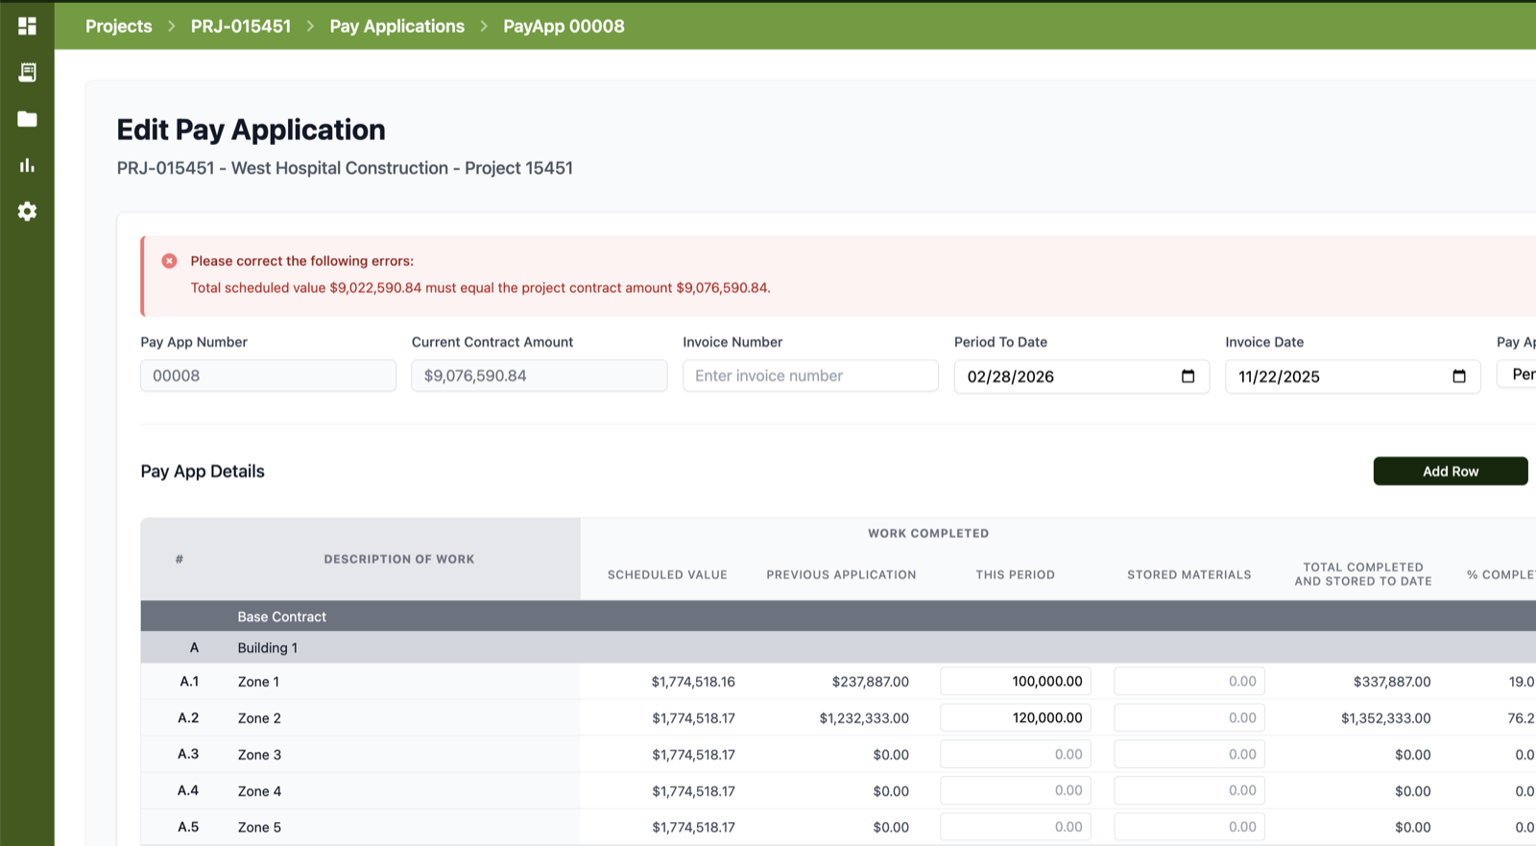Navigate to Pay Applications breadcrumb
1536x846 pixels.
[396, 26]
